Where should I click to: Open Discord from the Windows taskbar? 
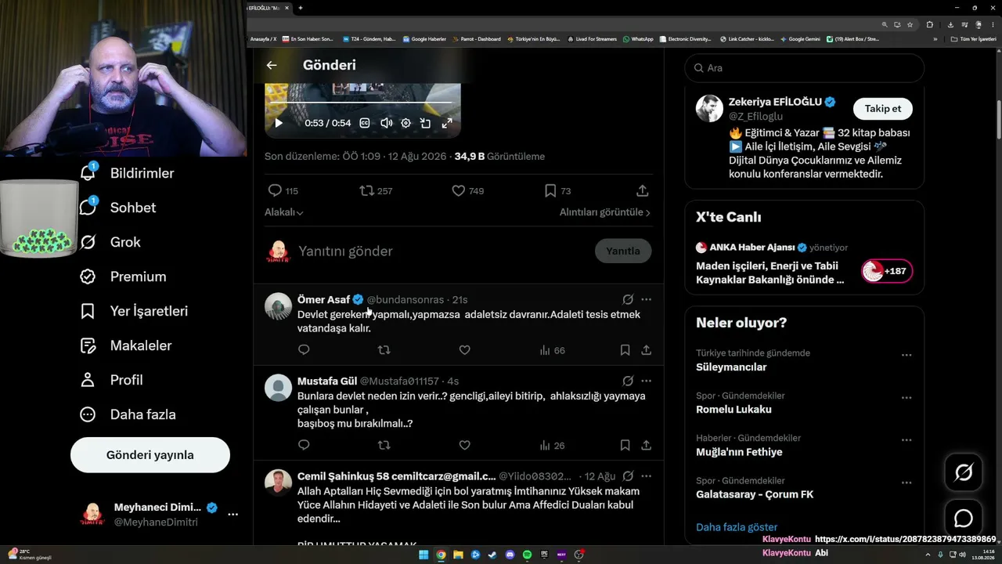tap(510, 555)
